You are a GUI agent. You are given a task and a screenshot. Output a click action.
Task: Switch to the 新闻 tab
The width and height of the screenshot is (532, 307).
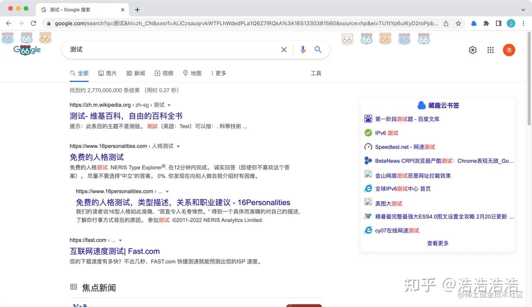click(x=135, y=73)
